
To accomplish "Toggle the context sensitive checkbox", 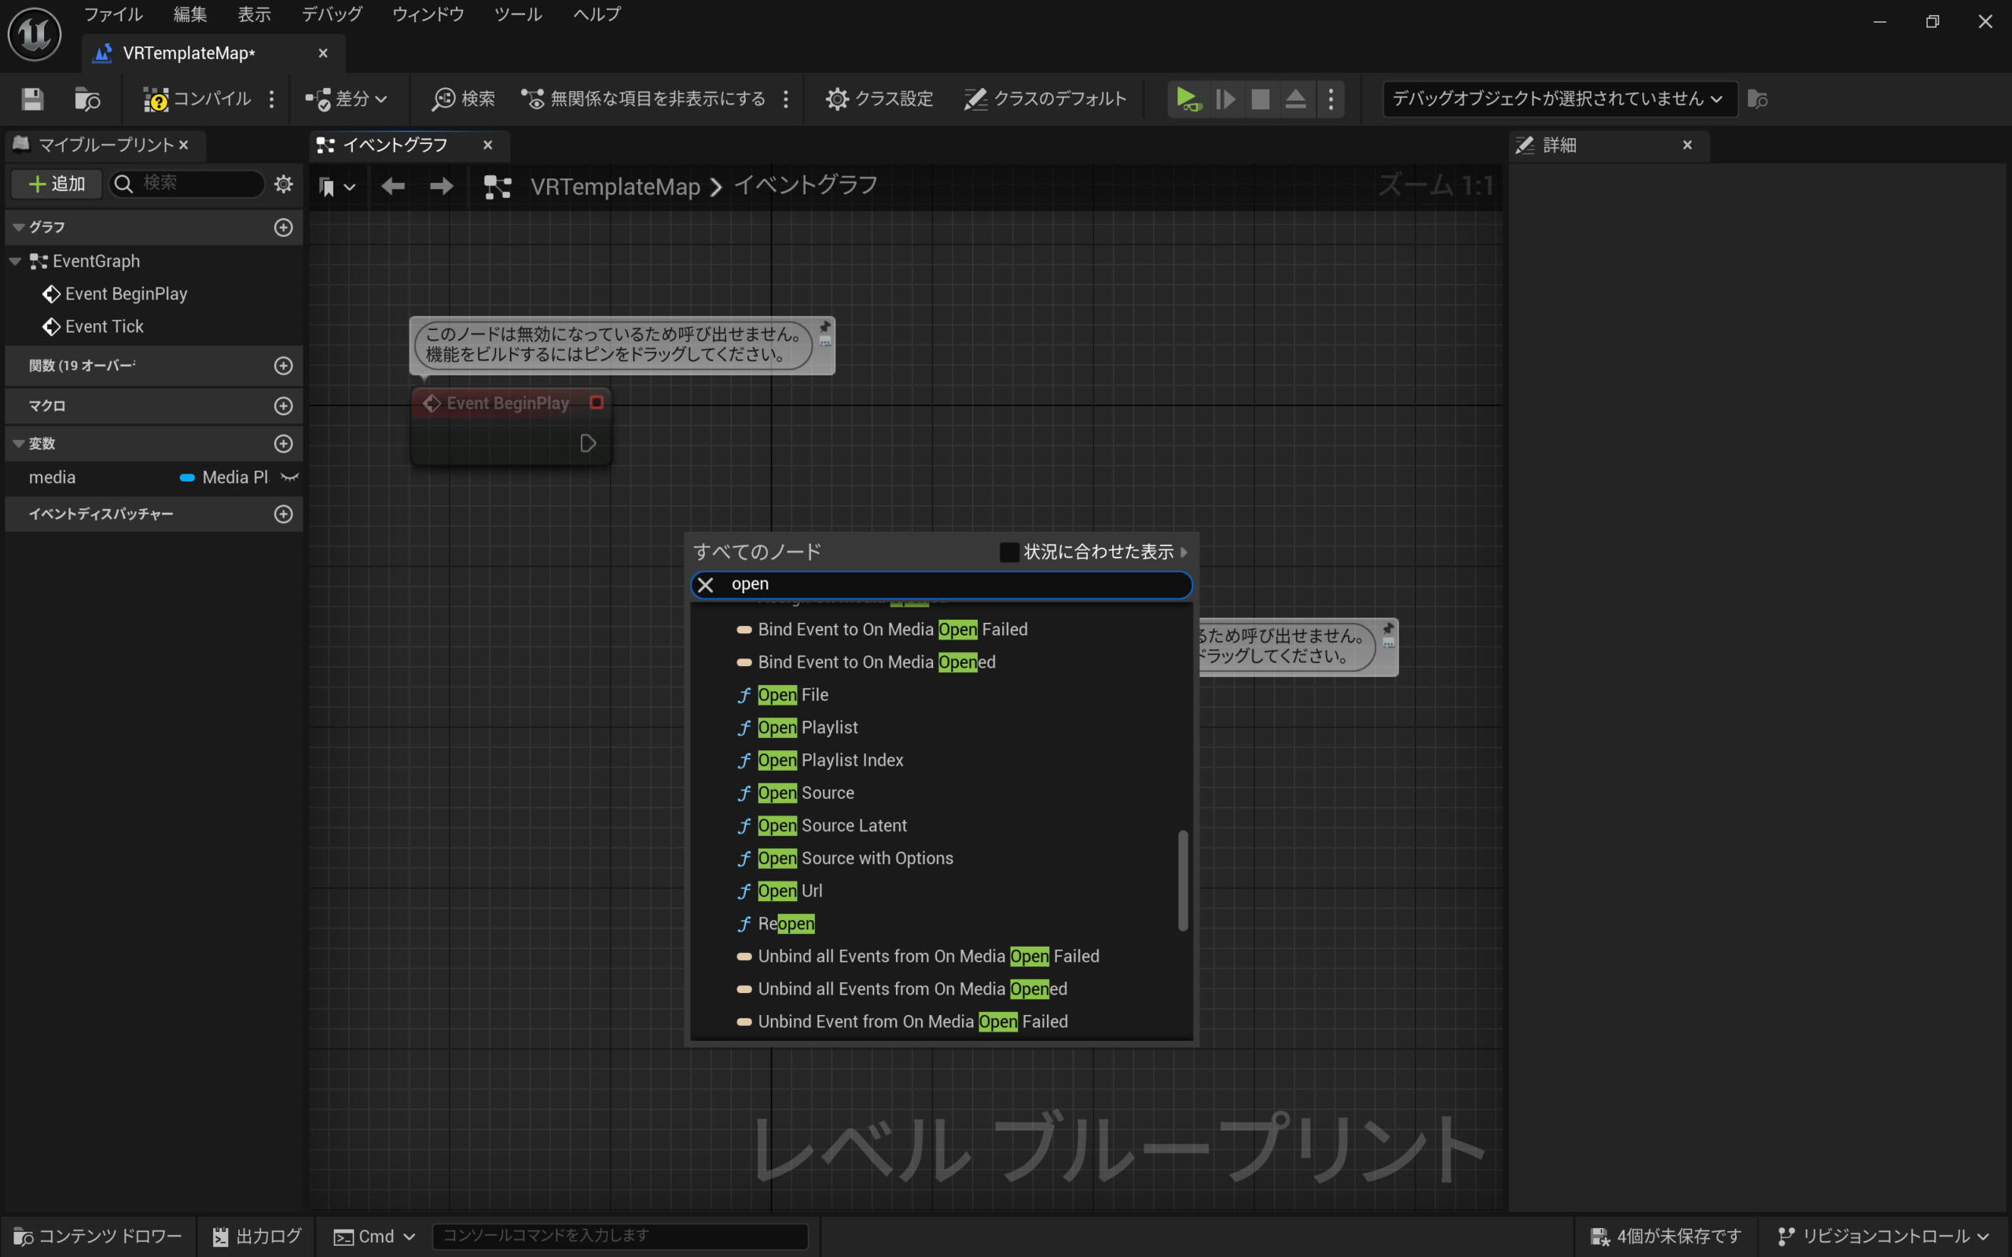I will pos(1008,552).
